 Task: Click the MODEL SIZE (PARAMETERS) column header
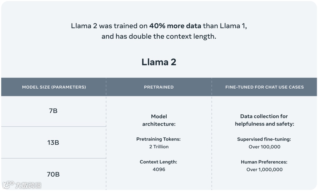(54, 87)
